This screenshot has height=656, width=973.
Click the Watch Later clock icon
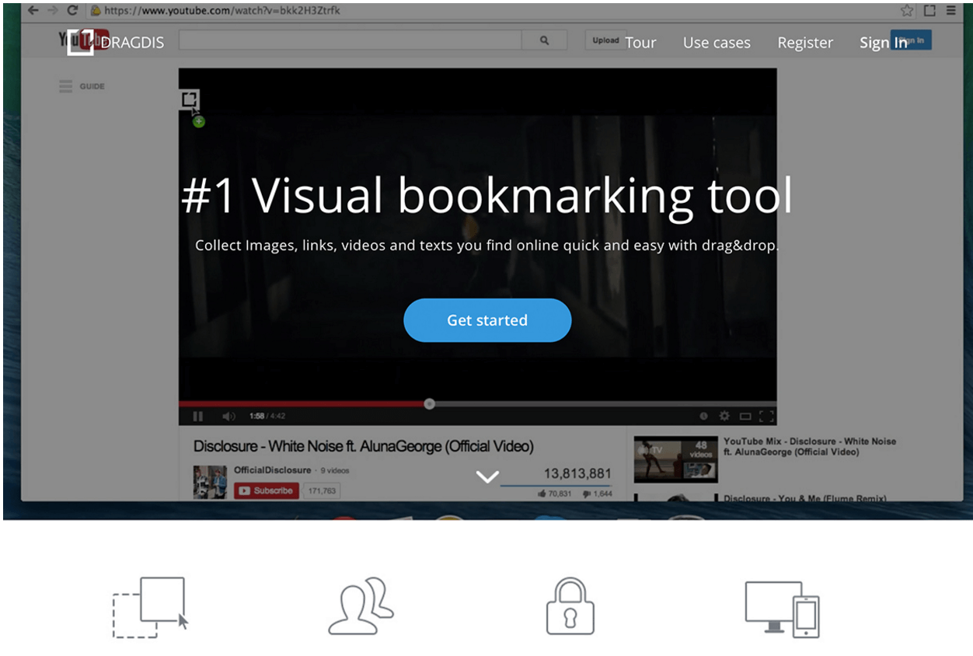pyautogui.click(x=703, y=417)
